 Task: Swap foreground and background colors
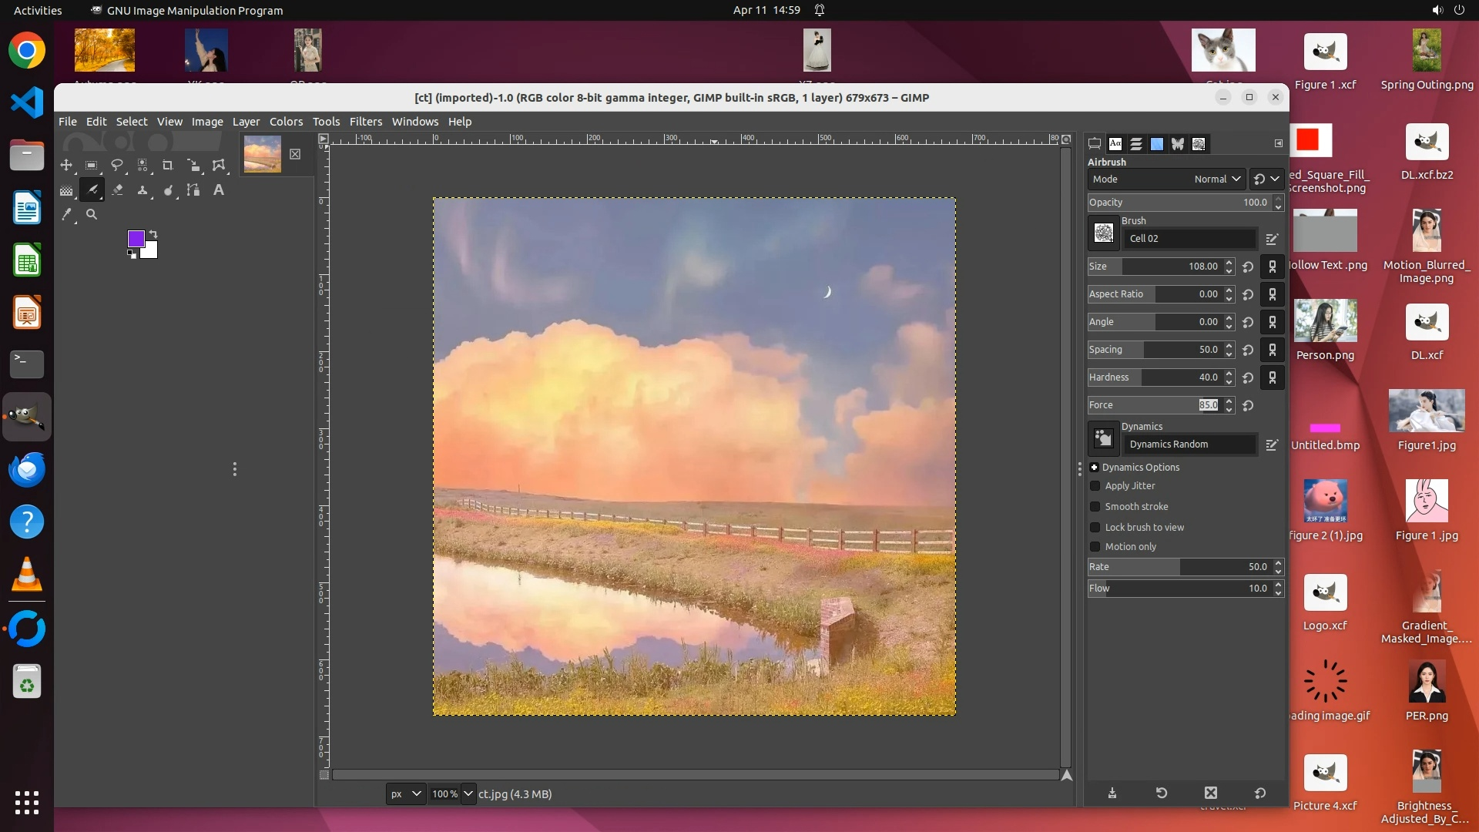[153, 234]
